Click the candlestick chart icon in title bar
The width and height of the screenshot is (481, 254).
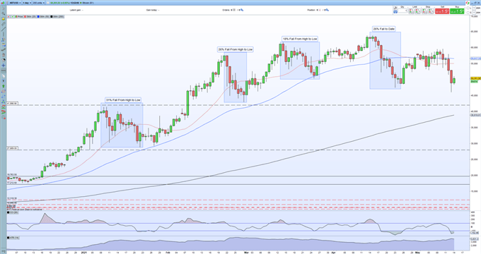pos(3,3)
